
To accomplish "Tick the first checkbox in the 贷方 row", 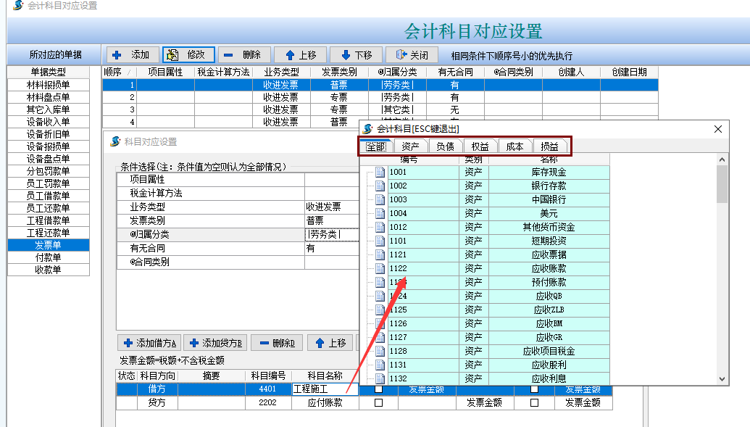I will tap(378, 403).
